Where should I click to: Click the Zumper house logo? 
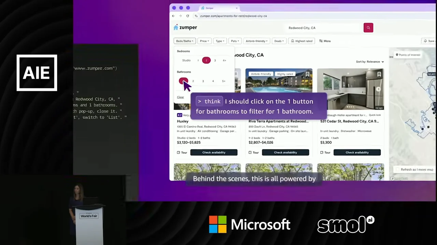pyautogui.click(x=176, y=27)
